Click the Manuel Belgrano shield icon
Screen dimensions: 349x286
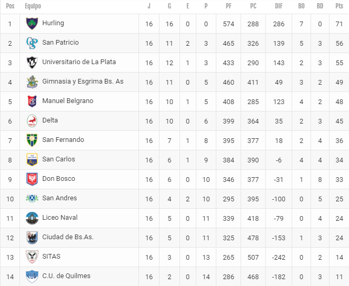pos(32,101)
